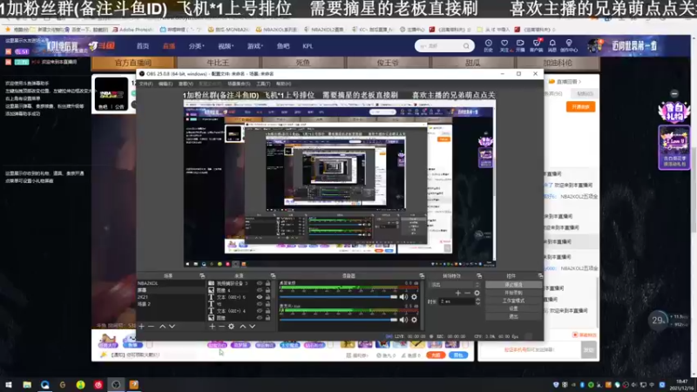Select 2K21 scene in Scenes list

coord(171,297)
